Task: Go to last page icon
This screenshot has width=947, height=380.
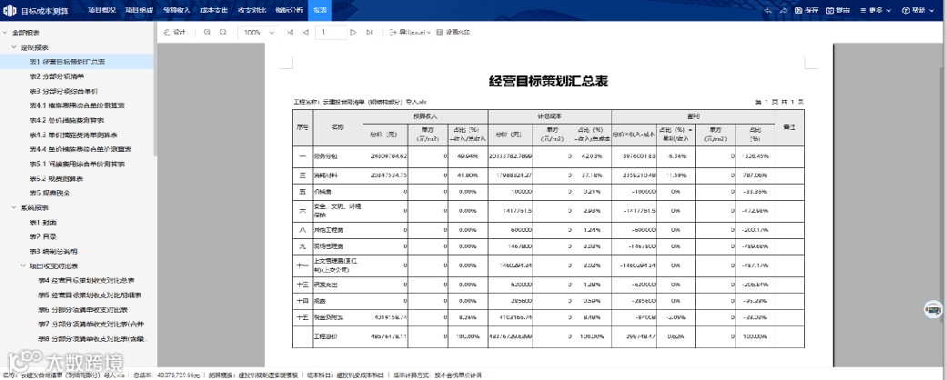Action: (x=369, y=33)
